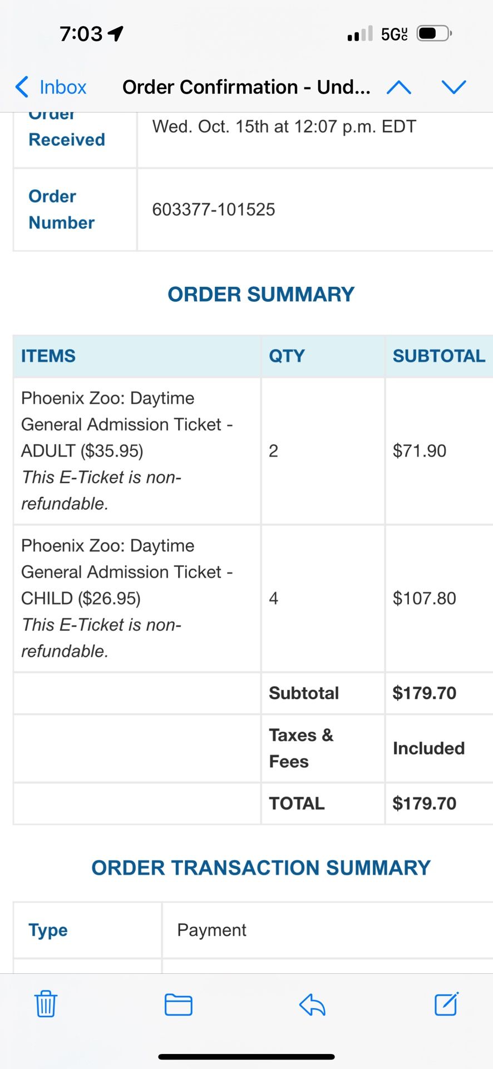Select the back chevron beside Inbox
493x1069 pixels.
point(21,87)
